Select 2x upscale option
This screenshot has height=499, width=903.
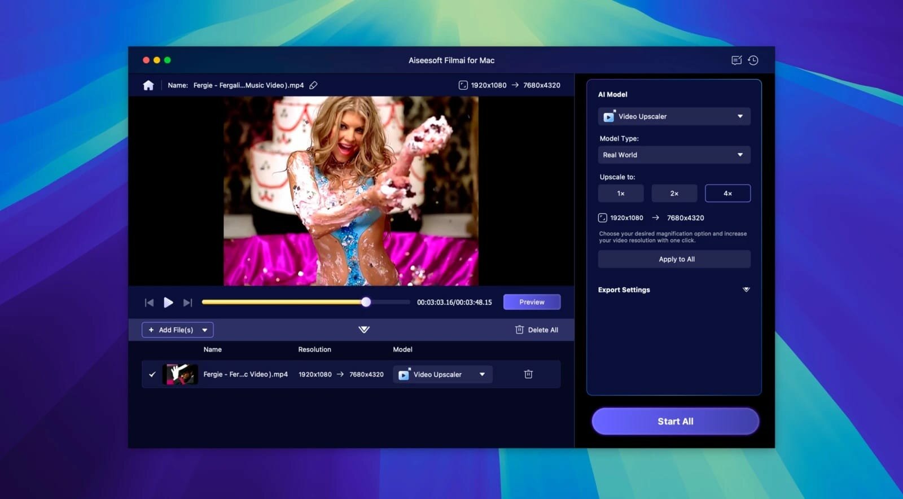click(674, 193)
